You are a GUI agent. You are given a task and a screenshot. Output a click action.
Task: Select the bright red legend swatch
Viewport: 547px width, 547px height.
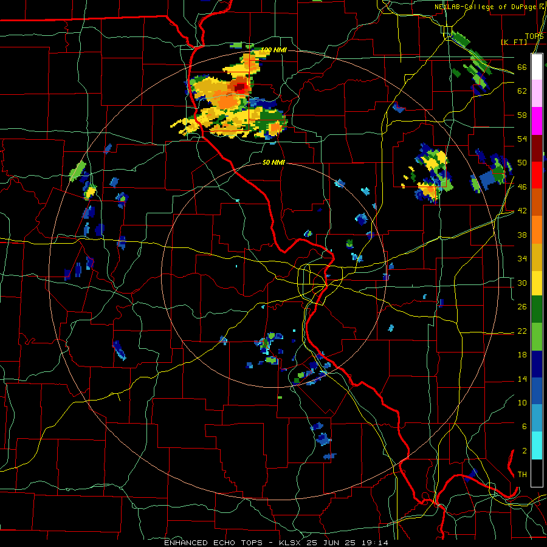click(x=537, y=175)
